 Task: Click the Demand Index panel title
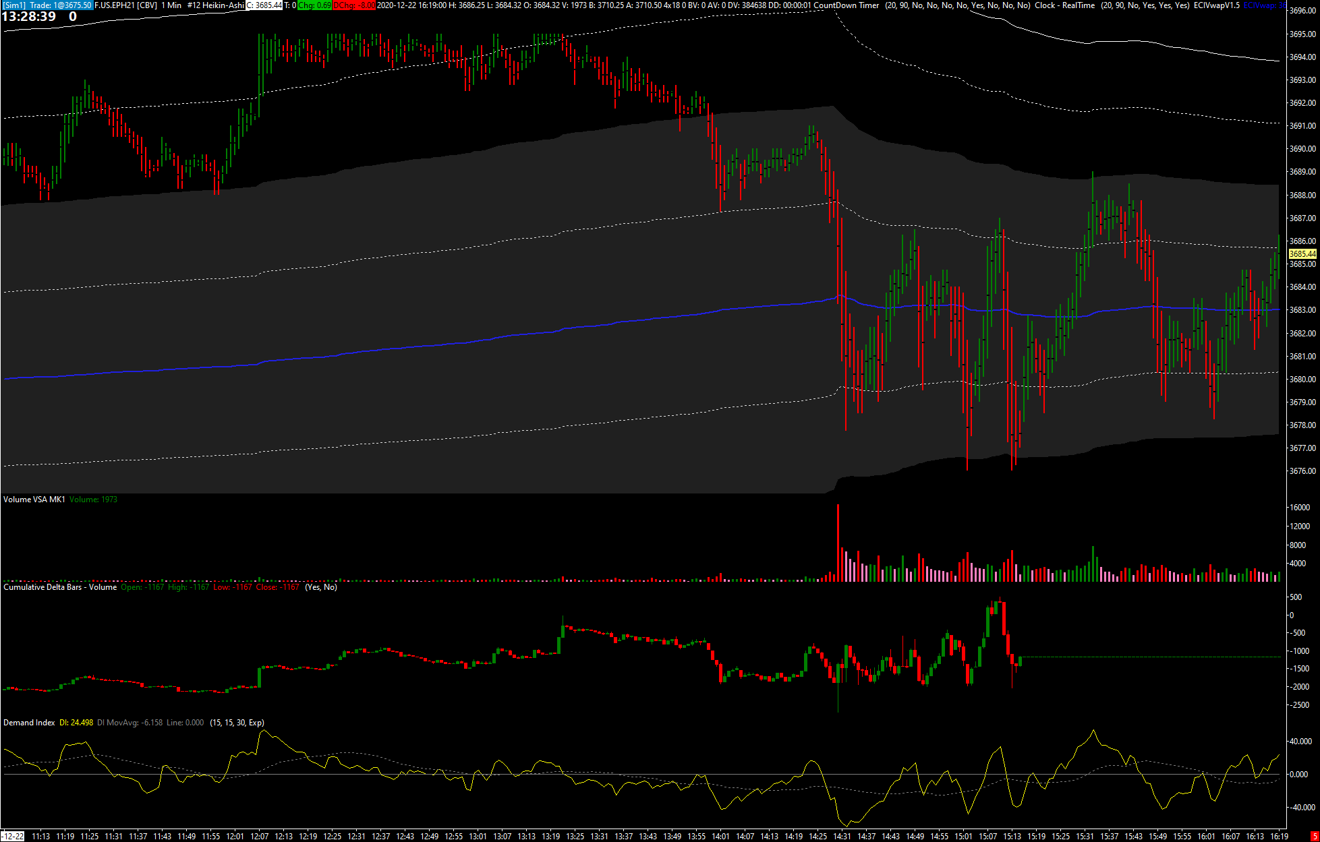(x=29, y=723)
